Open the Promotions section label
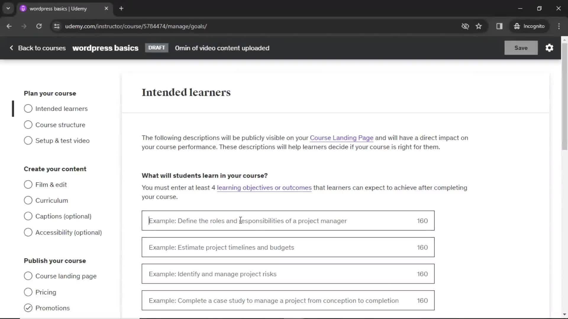The image size is (568, 319). [x=53, y=308]
